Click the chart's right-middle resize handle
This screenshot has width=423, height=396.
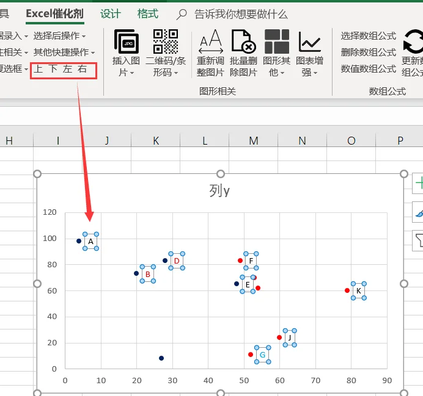[404, 284]
